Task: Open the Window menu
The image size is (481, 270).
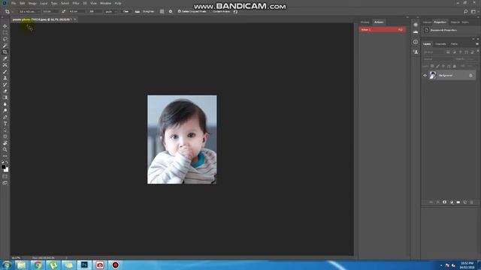Action: (x=105, y=3)
